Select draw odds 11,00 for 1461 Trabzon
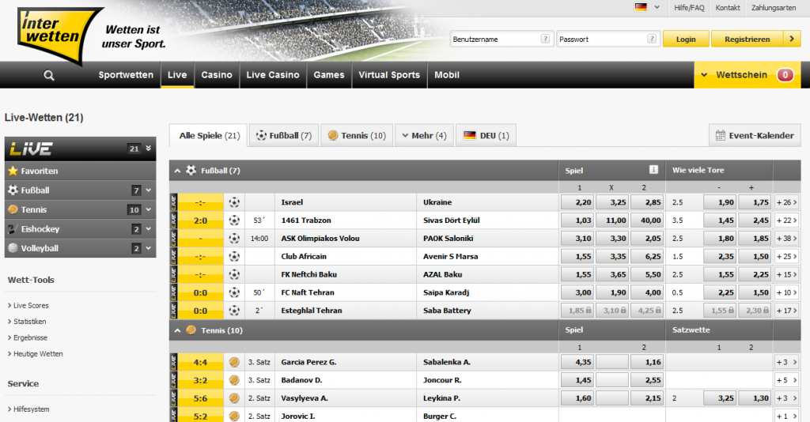The height and width of the screenshot is (422, 810). point(611,220)
